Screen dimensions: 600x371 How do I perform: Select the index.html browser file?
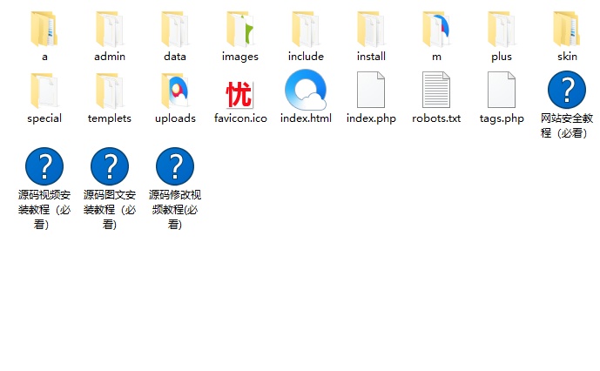tap(306, 91)
